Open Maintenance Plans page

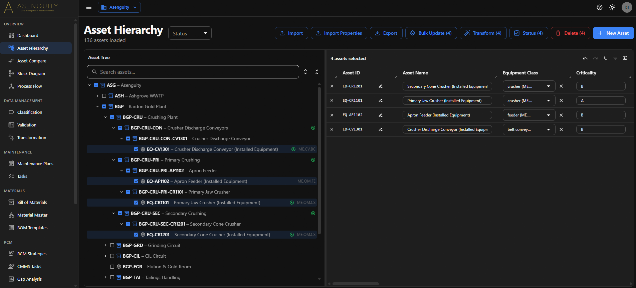(36, 164)
